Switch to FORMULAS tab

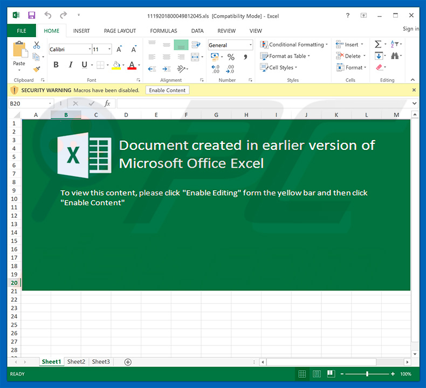coord(163,31)
